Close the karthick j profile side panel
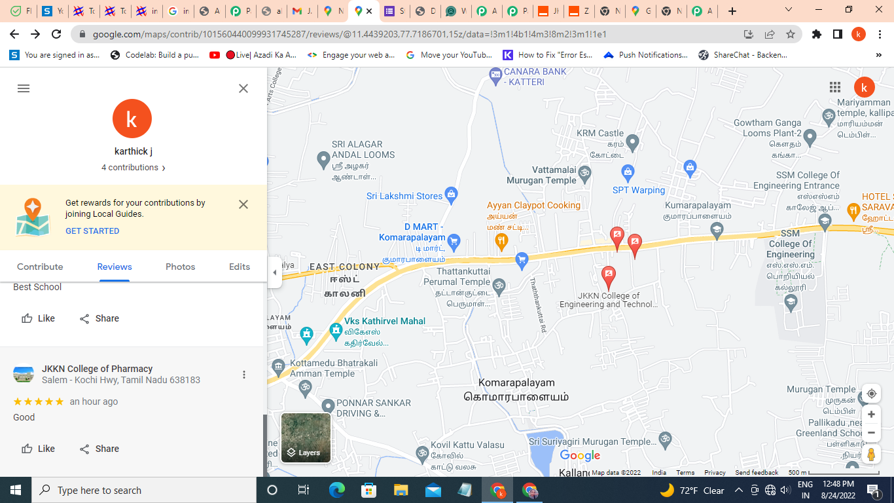This screenshot has width=894, height=503. [x=243, y=88]
